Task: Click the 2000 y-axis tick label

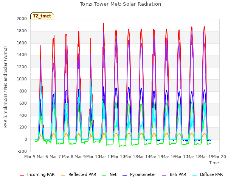Action: (x=22, y=19)
